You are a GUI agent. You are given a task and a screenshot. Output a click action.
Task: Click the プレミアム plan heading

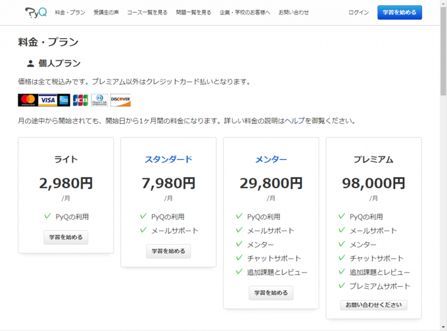pos(374,159)
